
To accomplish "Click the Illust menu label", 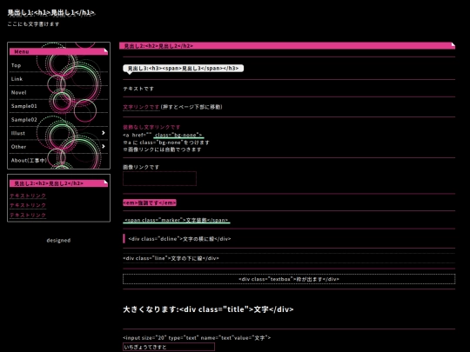I will point(18,133).
